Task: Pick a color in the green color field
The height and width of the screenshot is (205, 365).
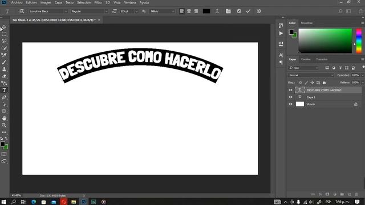Action: tap(325, 40)
